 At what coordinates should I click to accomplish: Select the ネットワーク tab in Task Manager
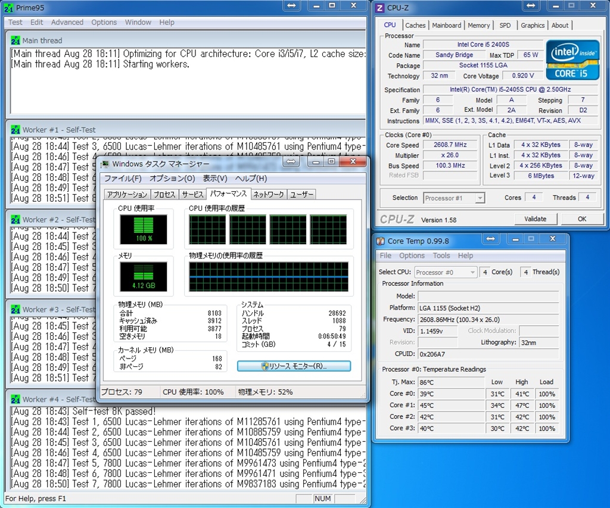[269, 194]
